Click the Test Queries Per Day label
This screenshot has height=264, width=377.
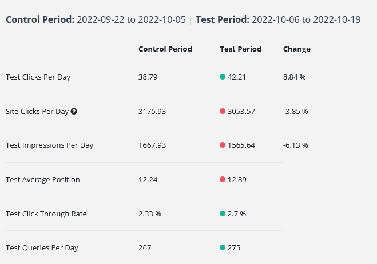[x=42, y=248]
